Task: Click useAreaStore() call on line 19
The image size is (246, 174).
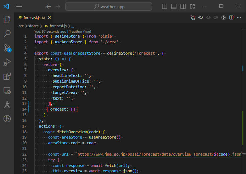Action: (105, 137)
